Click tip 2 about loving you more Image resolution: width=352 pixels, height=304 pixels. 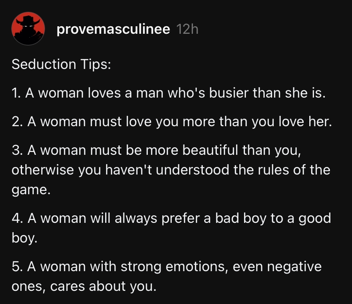172,122
